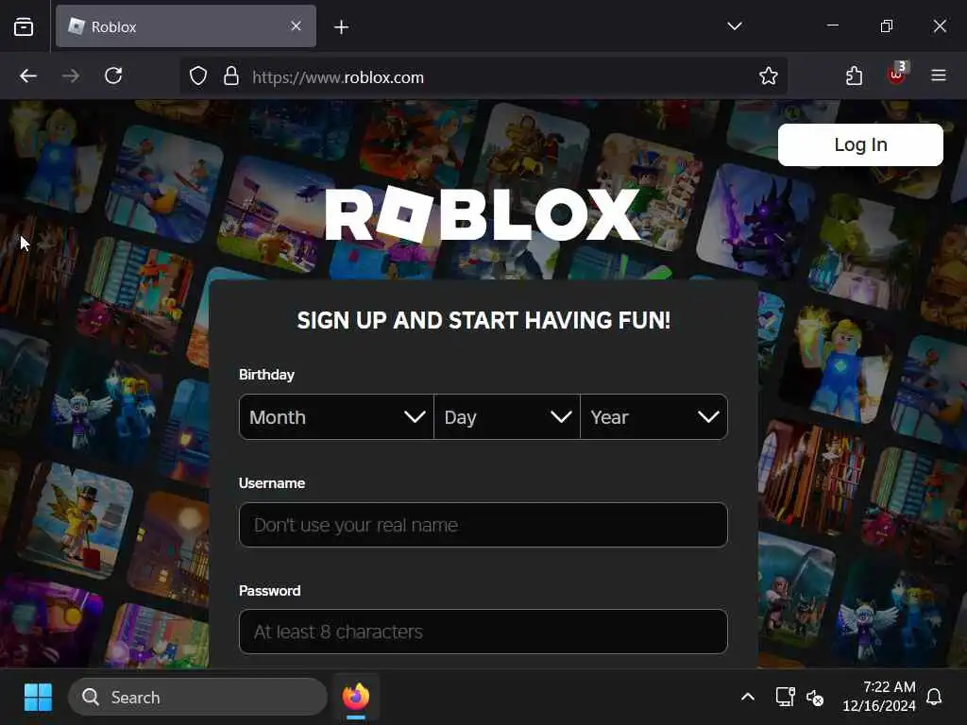
Task: Expand the Month birthday dropdown
Action: [337, 417]
